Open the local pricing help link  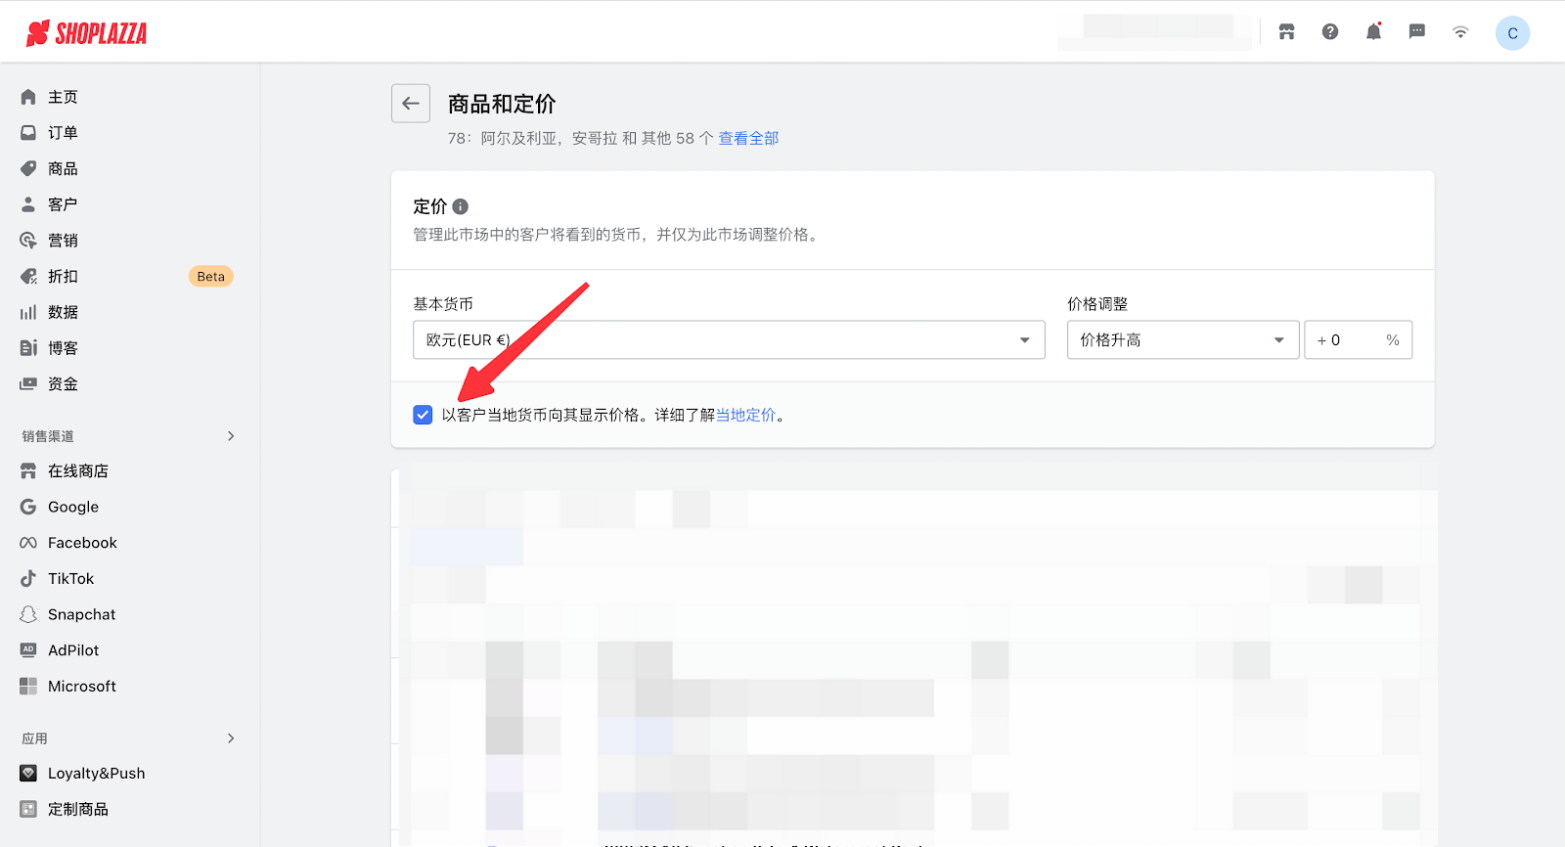(x=745, y=416)
